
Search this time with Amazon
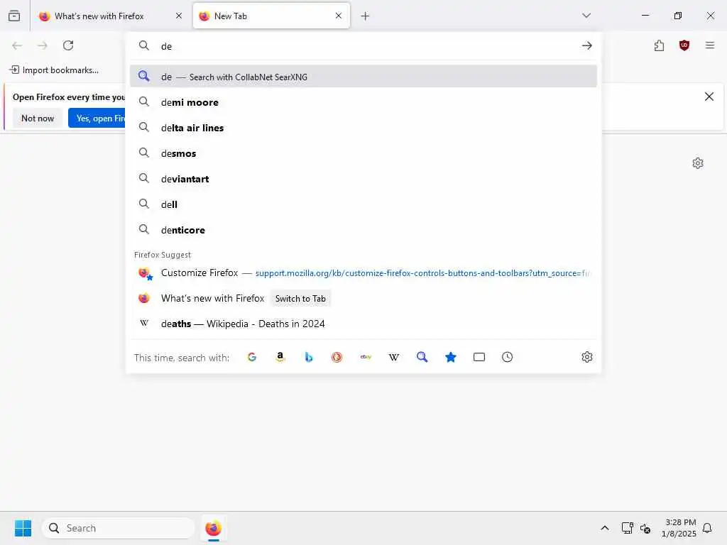pyautogui.click(x=280, y=357)
